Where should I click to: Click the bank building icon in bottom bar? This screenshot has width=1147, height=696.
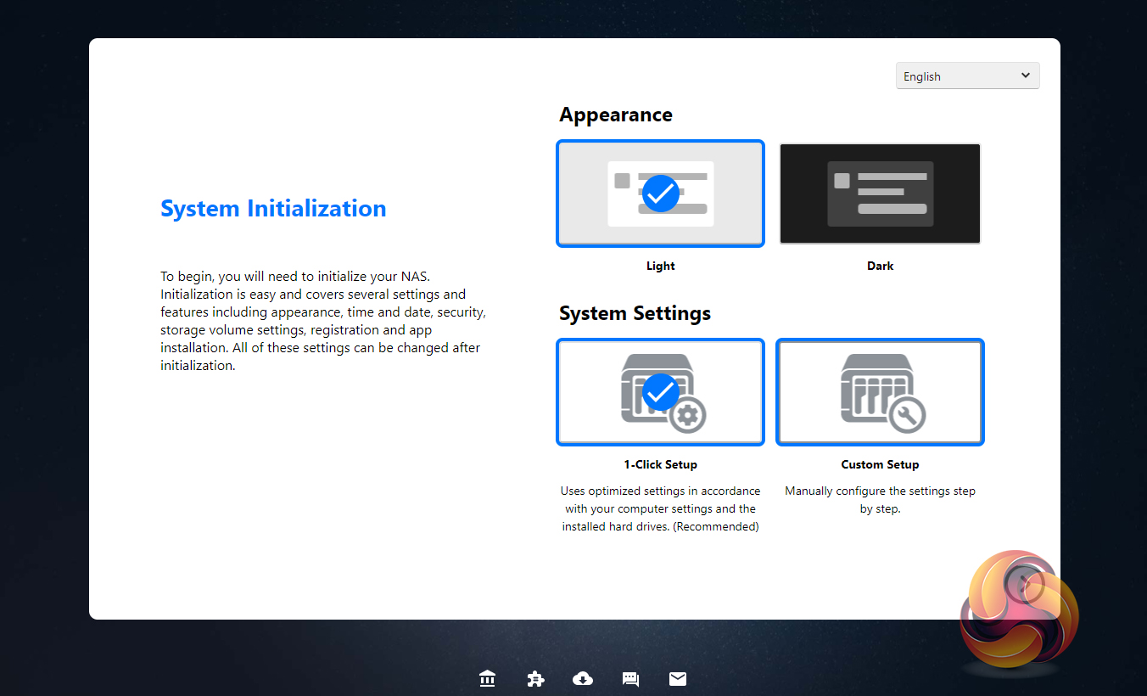pos(487,679)
